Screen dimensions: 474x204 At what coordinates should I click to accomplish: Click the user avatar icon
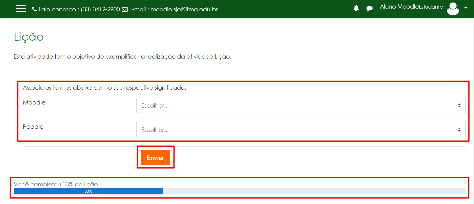point(453,9)
